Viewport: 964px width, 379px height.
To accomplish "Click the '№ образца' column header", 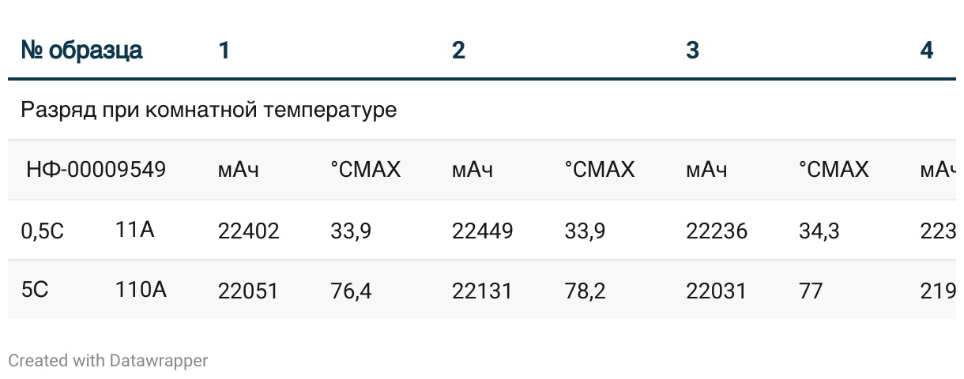I will point(81,51).
